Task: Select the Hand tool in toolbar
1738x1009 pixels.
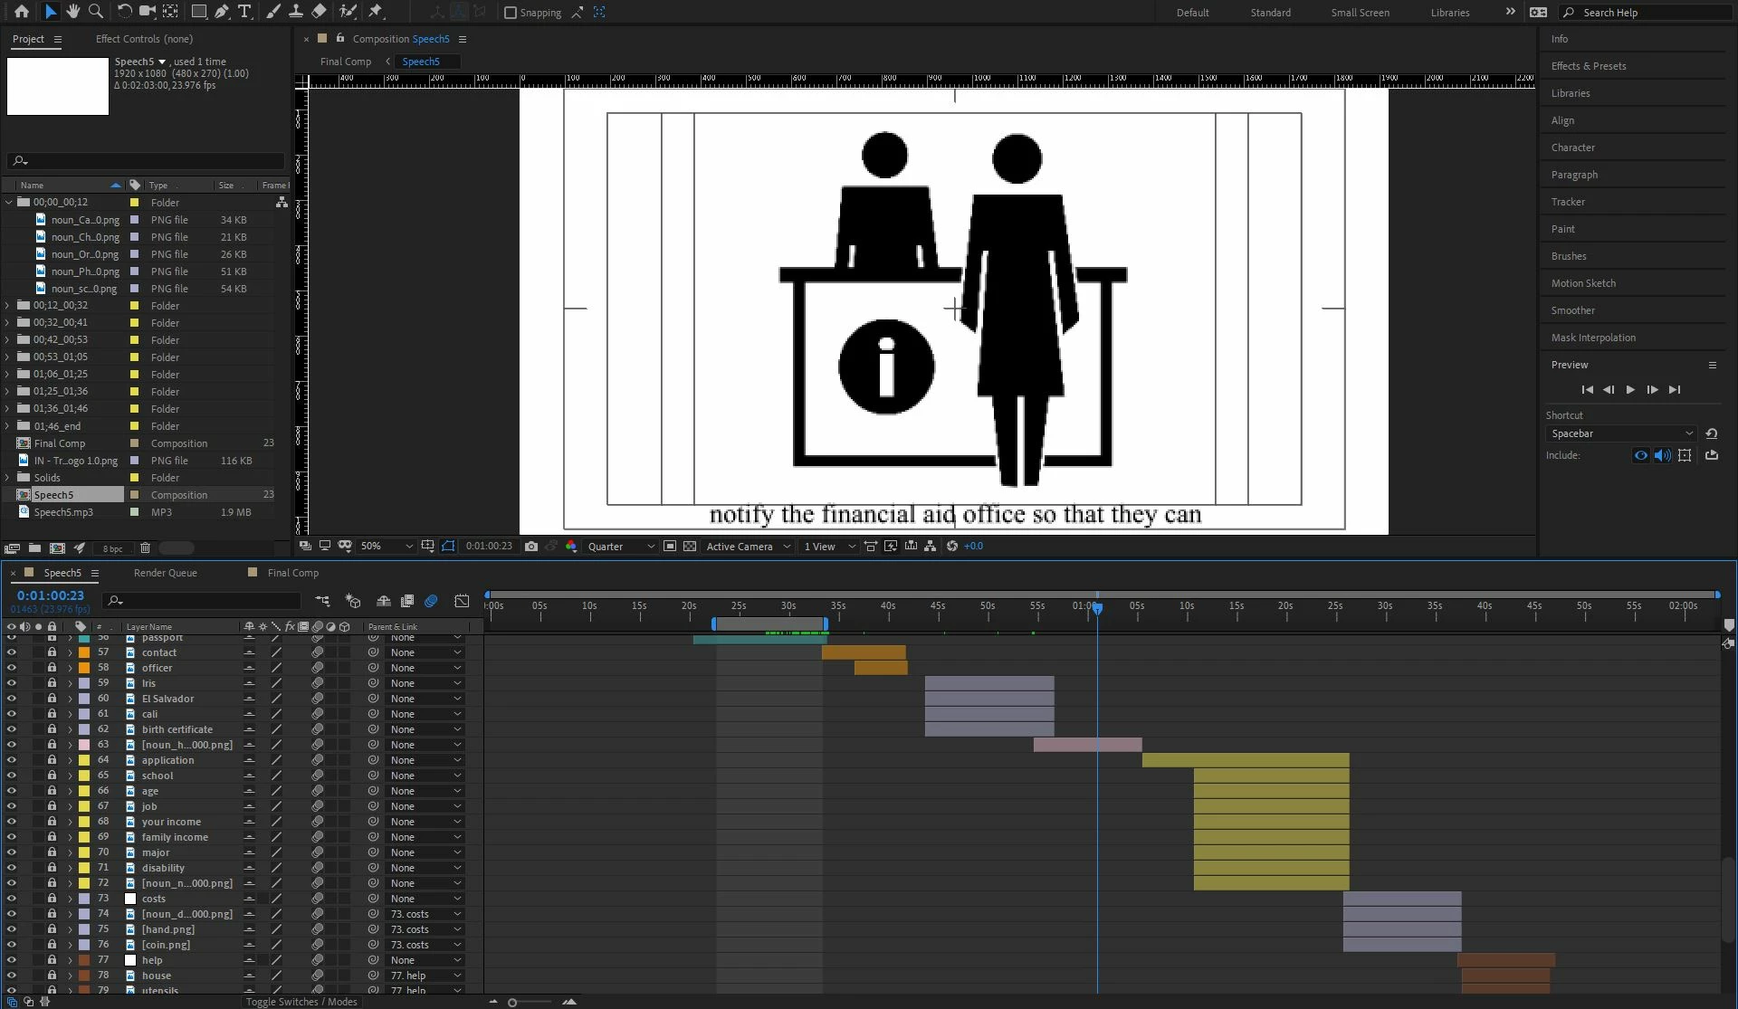Action: [72, 12]
